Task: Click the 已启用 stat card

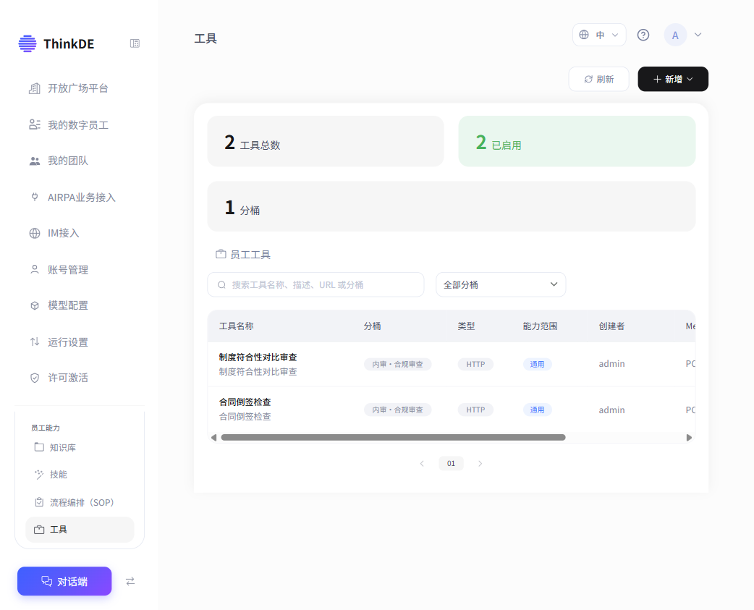Action: point(577,141)
